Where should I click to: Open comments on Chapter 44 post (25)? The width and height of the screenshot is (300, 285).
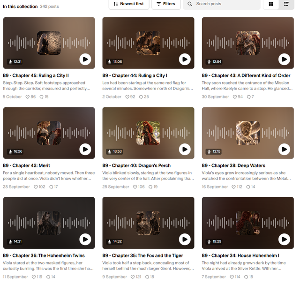point(141,97)
